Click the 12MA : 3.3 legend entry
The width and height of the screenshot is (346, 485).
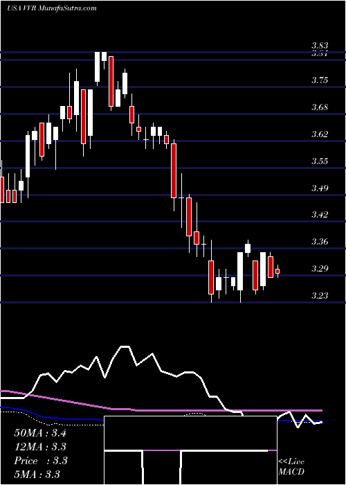tap(40, 447)
